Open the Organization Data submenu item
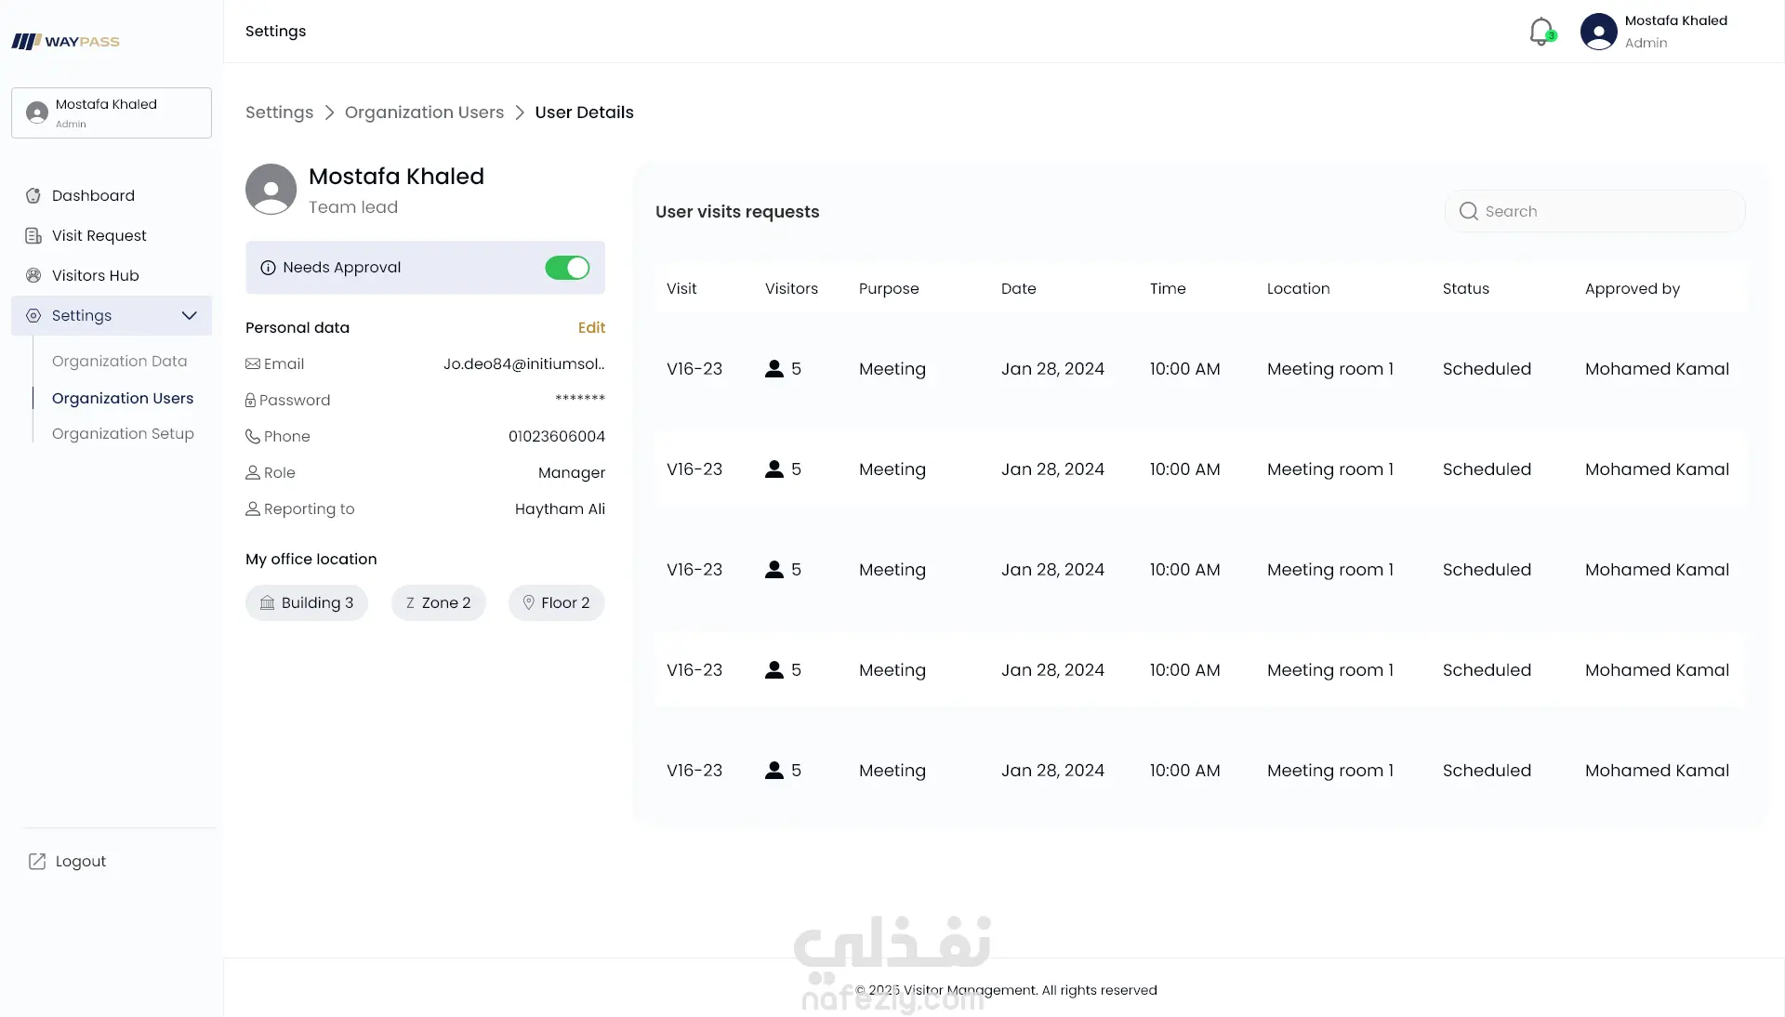Viewport: 1785px width, 1017px height. pyautogui.click(x=119, y=361)
